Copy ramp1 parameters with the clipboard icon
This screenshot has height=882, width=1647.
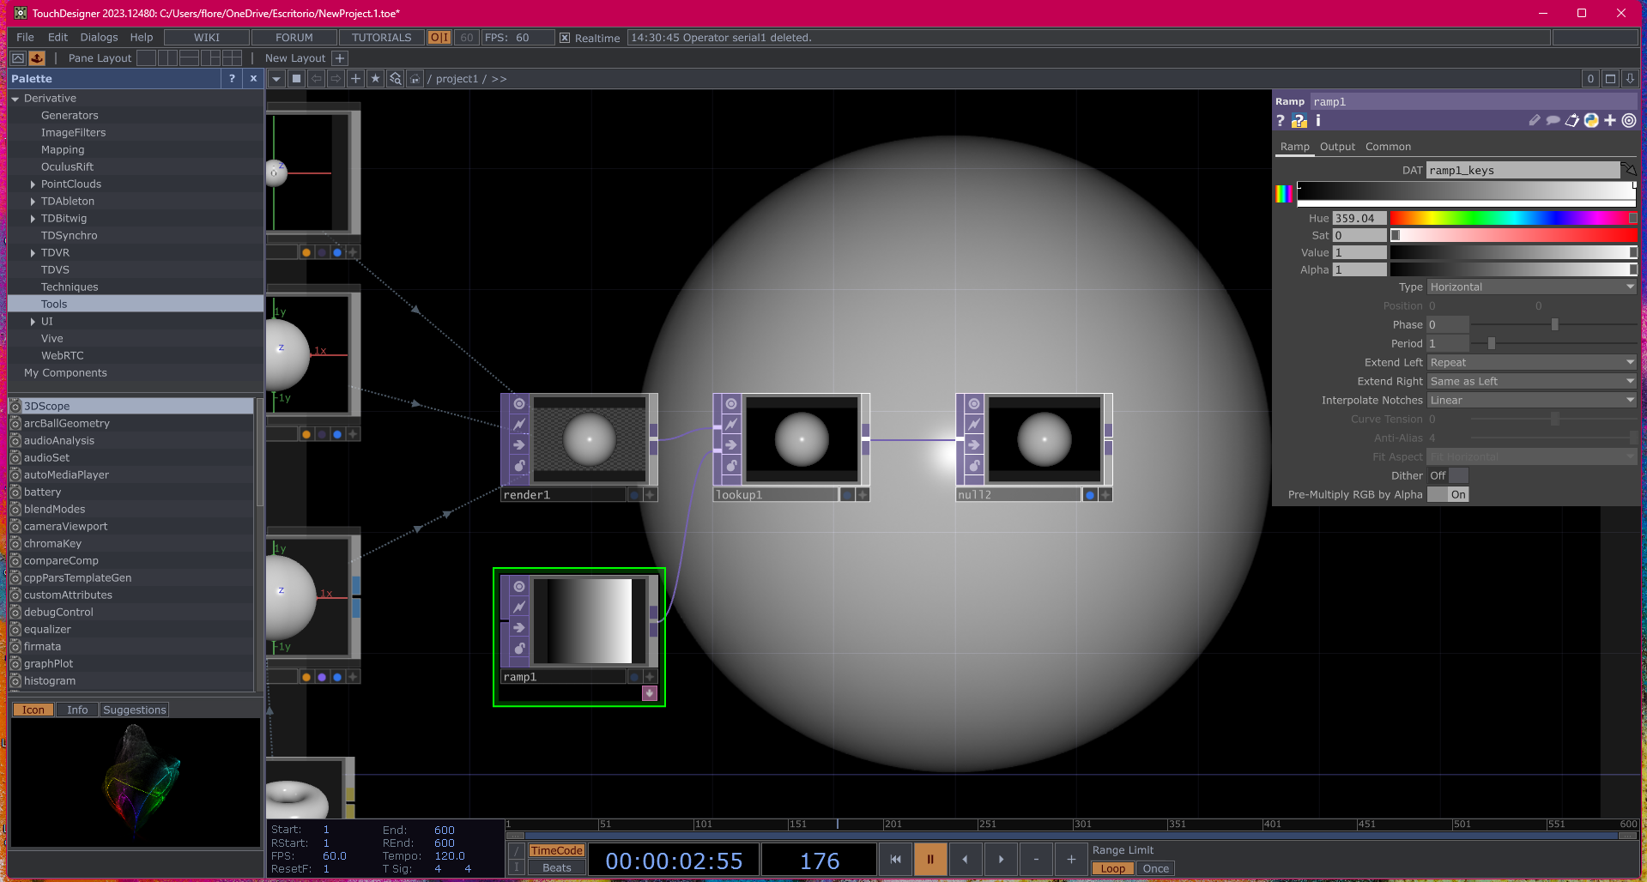tap(1572, 121)
